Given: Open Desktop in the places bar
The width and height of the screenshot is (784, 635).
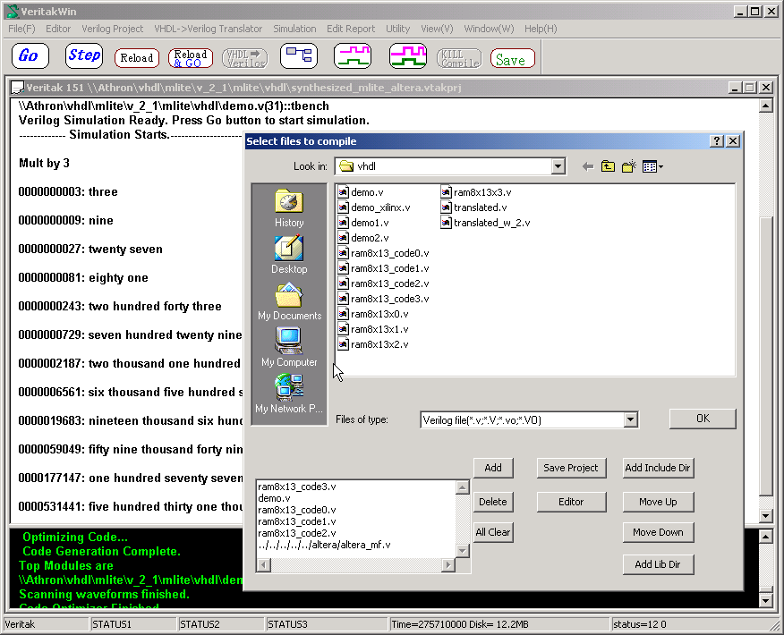Looking at the screenshot, I should 289,255.
